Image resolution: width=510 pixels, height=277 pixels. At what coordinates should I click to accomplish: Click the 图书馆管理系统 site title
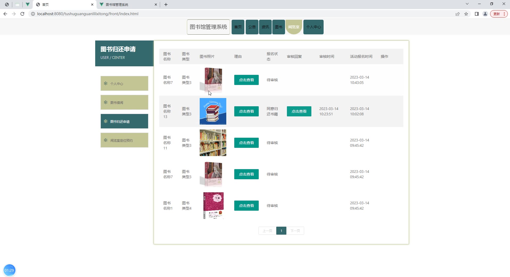click(208, 27)
